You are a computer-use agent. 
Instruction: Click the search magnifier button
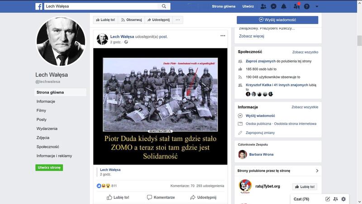click(164, 6)
